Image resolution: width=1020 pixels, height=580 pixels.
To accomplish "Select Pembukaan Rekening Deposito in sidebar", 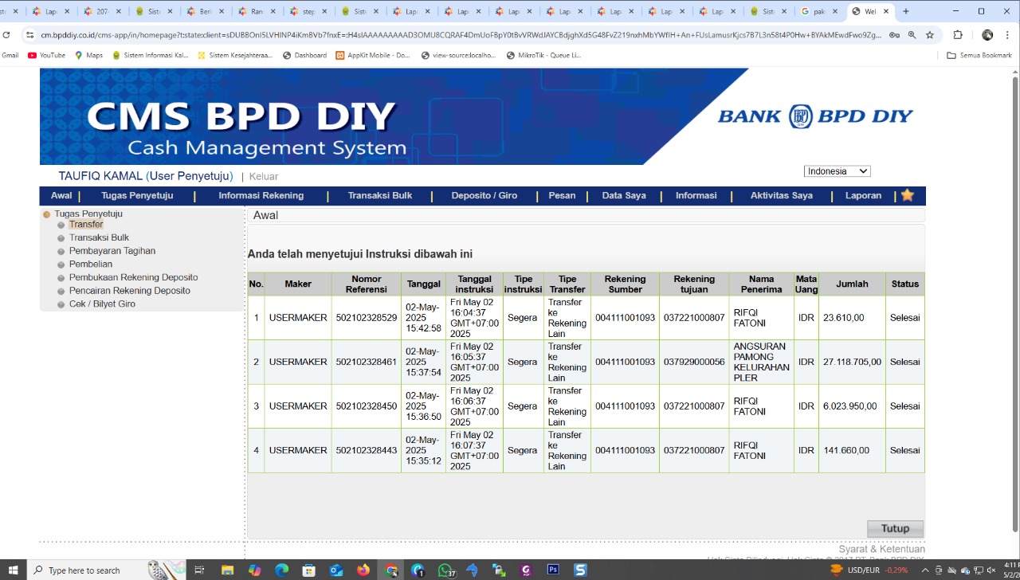I will click(133, 277).
